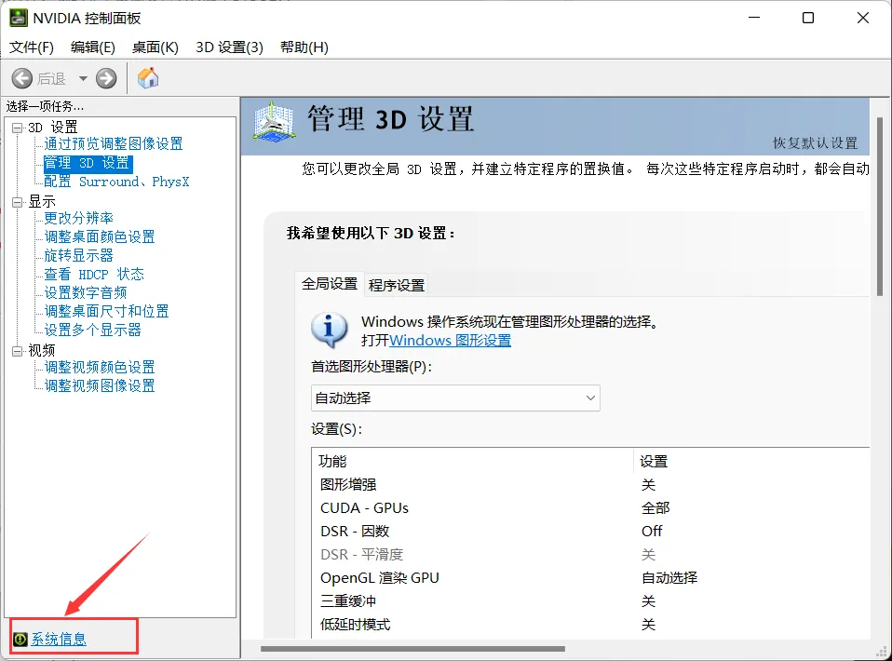Minimize the NVIDIA control panel window
This screenshot has height=661, width=892.
coord(754,19)
